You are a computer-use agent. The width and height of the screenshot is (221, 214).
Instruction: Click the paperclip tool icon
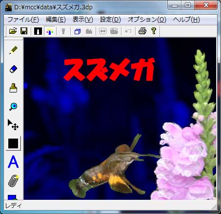click(13, 181)
